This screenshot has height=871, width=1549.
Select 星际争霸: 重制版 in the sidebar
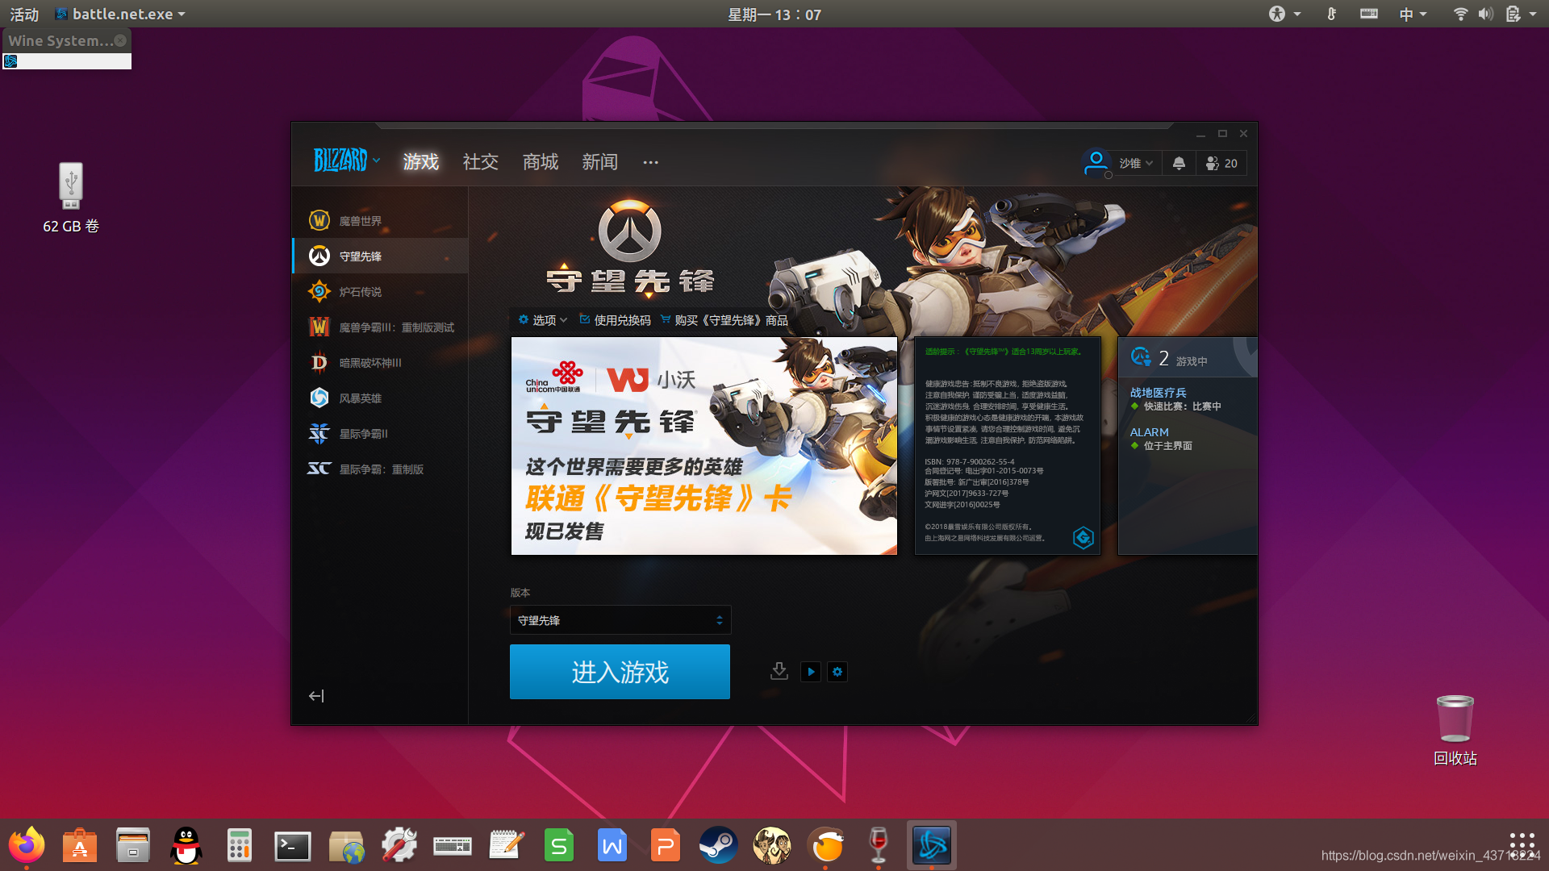(x=380, y=469)
